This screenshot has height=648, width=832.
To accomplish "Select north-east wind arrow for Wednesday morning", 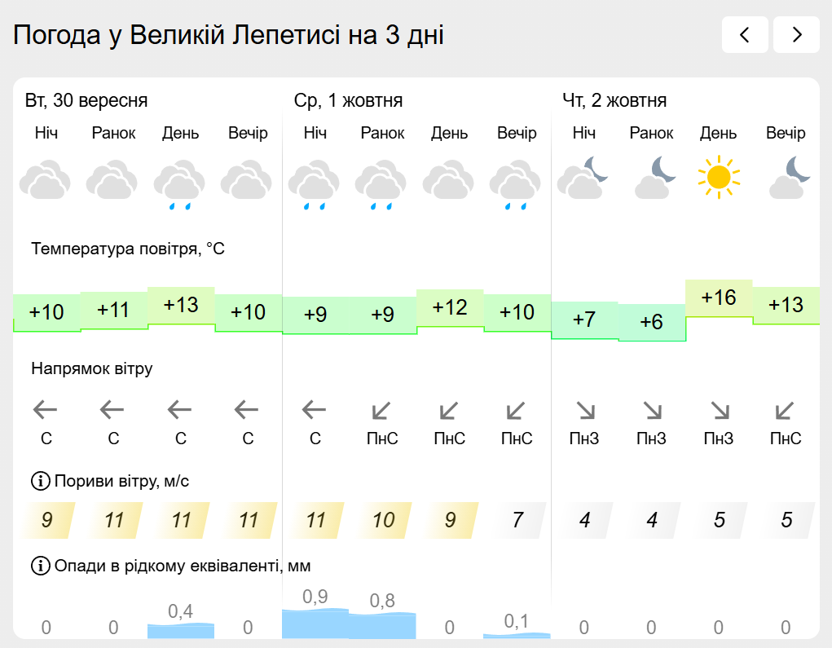I will tap(381, 410).
